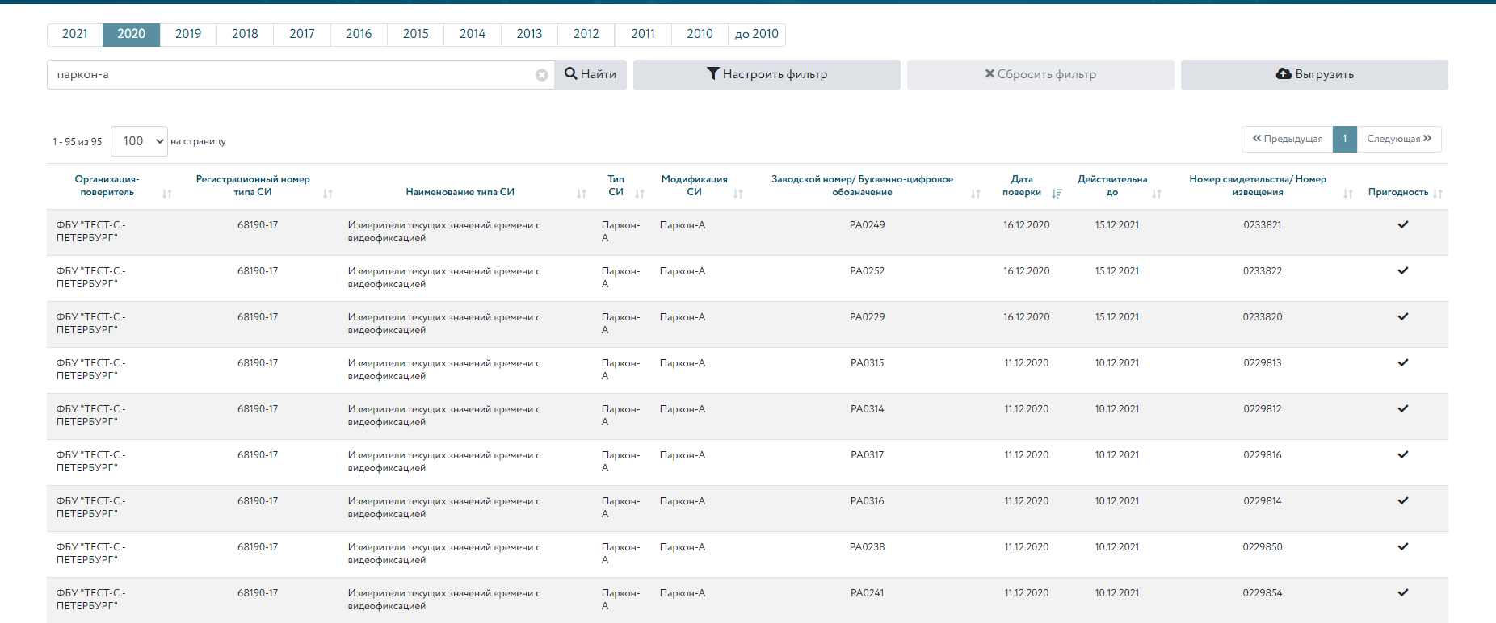The height and width of the screenshot is (623, 1496).
Task: Sort by Заводской номер column arrows
Action: coord(976,194)
